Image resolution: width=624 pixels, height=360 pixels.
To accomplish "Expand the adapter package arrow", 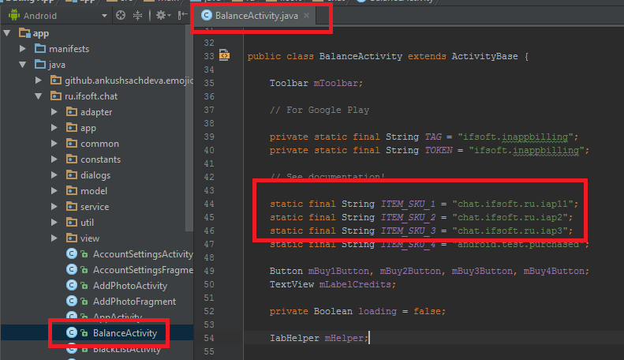I will [x=54, y=112].
